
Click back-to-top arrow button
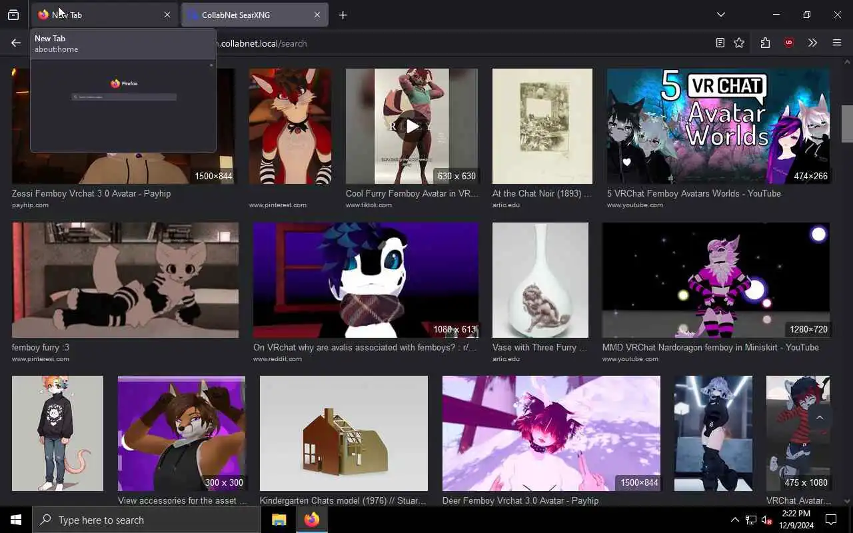point(820,418)
